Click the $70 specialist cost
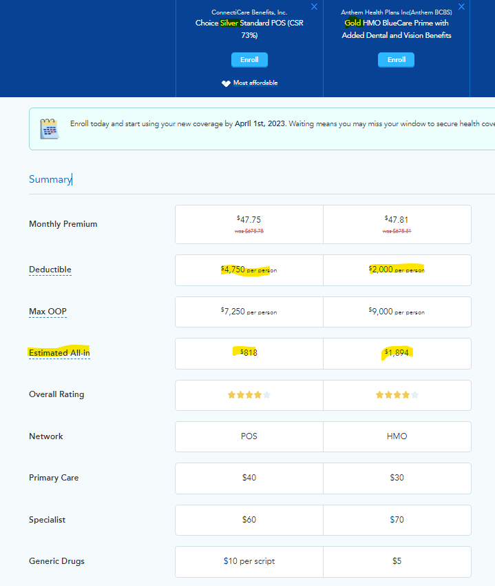The width and height of the screenshot is (495, 586). click(x=397, y=520)
